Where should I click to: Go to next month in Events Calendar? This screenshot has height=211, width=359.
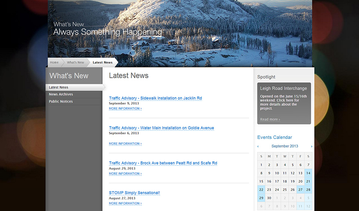tap(312, 146)
